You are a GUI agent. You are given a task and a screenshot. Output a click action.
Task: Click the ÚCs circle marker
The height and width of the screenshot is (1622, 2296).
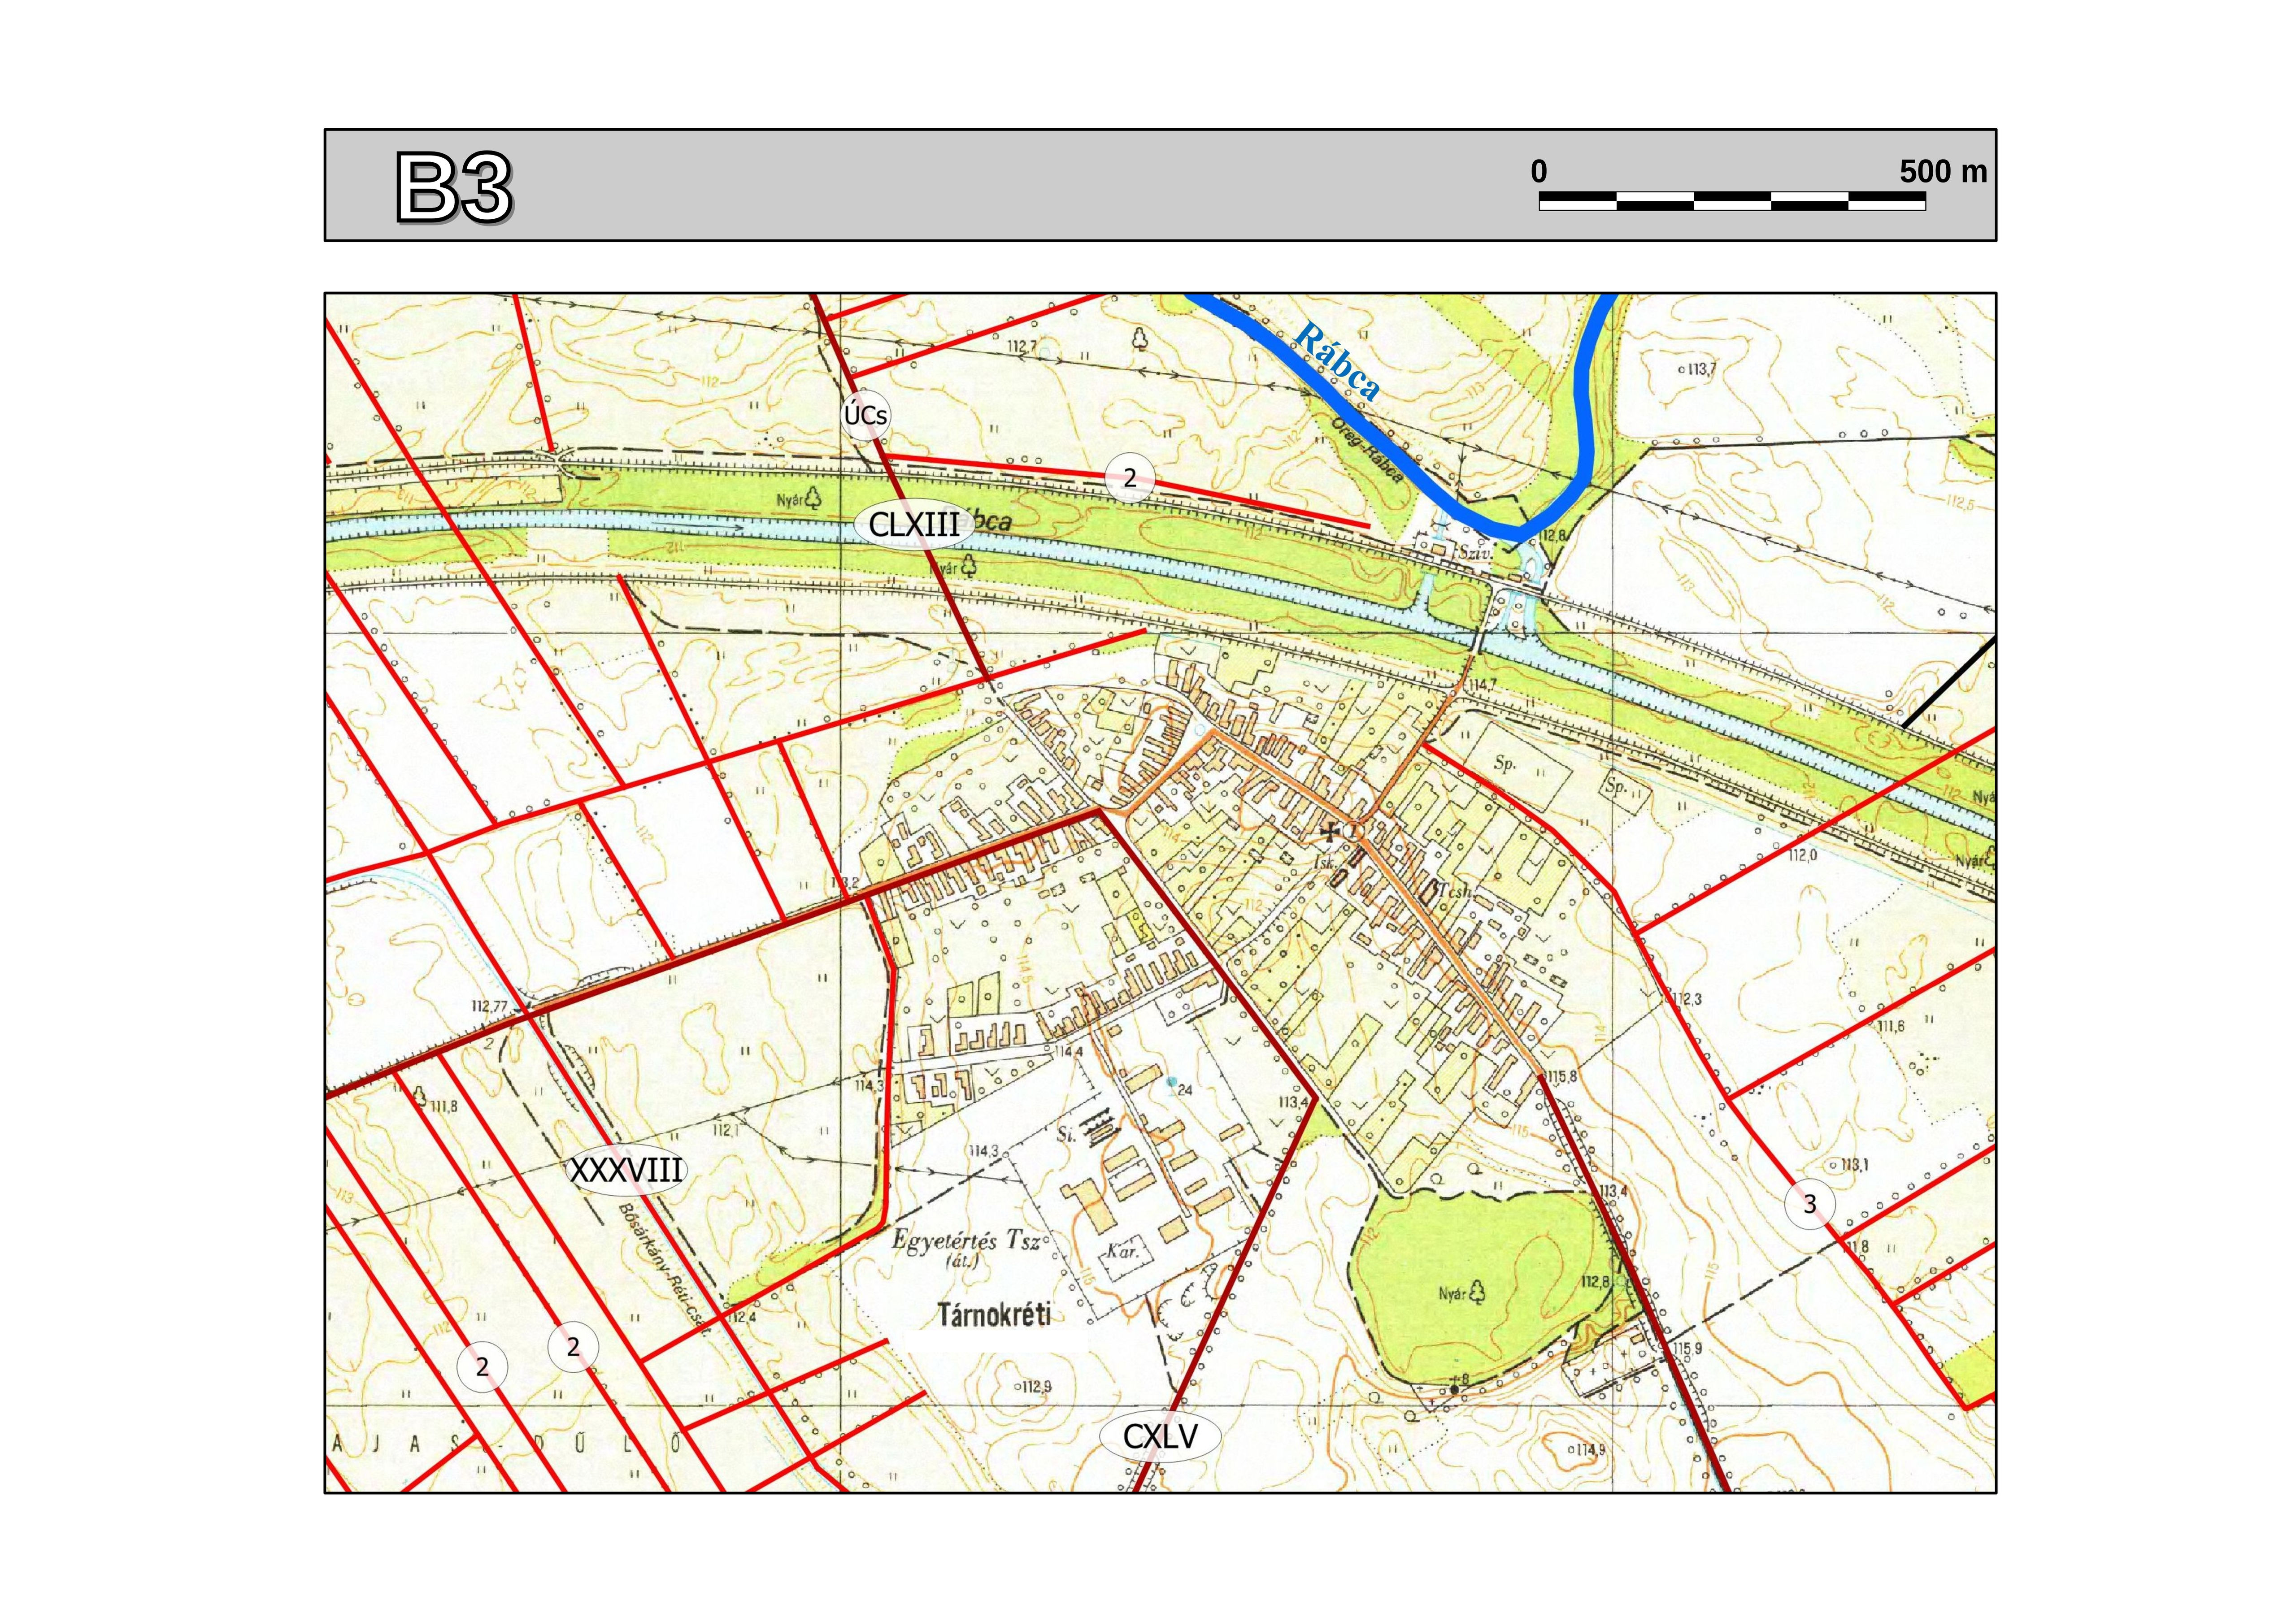point(866,415)
